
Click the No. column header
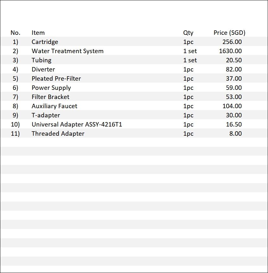[x=15, y=33]
